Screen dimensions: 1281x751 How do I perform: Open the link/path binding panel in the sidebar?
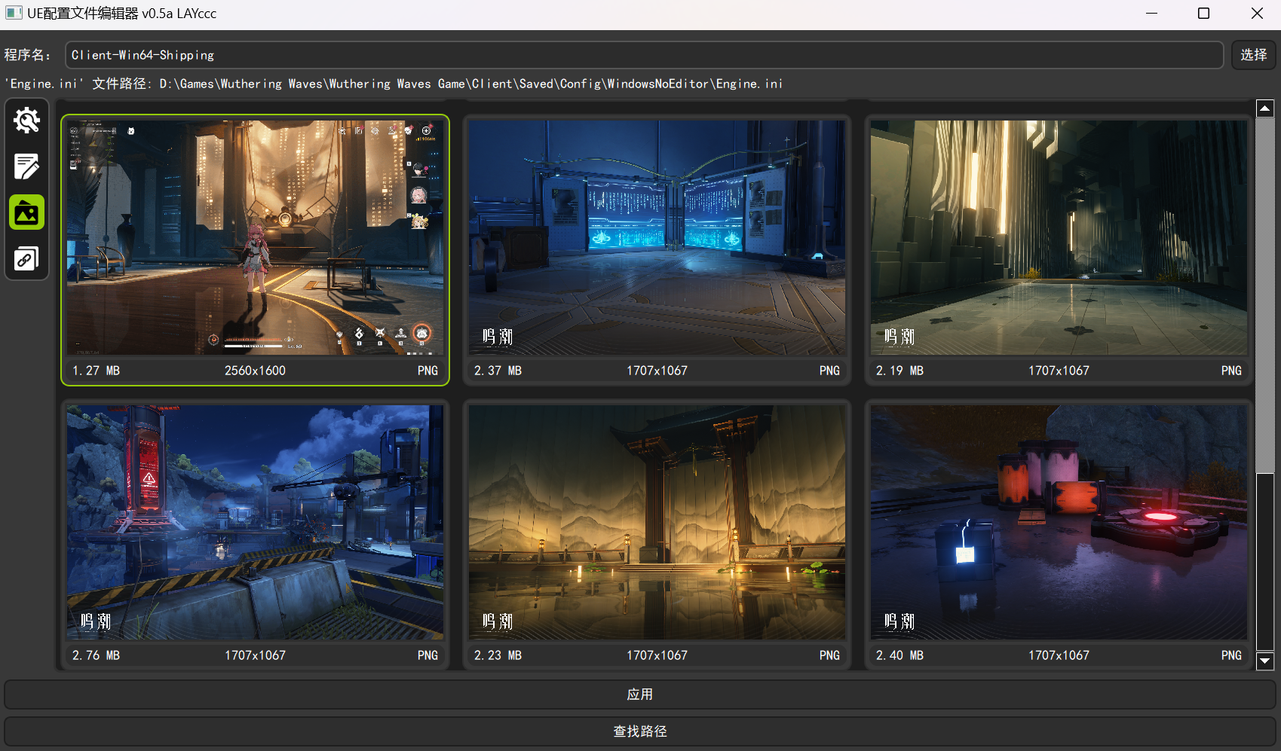click(x=26, y=258)
